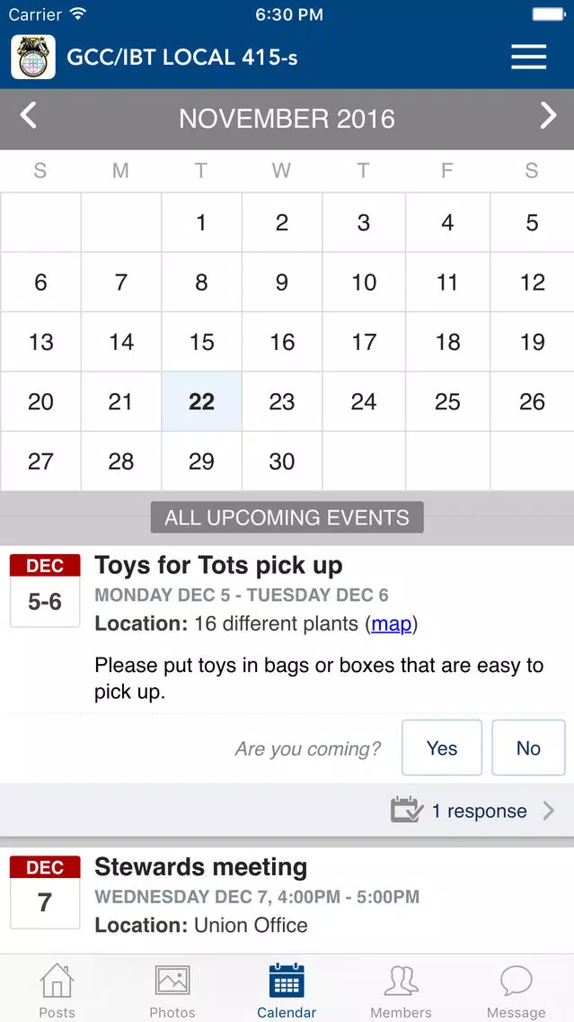Answer Yes to Are you coming
The width and height of the screenshot is (574, 1022).
tap(442, 748)
